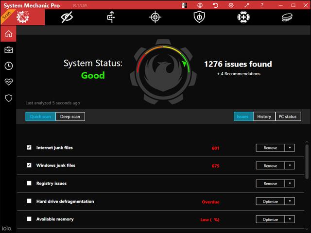This screenshot has height=233, width=311.
Task: Click the 675 count for Windows junk files
Action: coord(215,166)
